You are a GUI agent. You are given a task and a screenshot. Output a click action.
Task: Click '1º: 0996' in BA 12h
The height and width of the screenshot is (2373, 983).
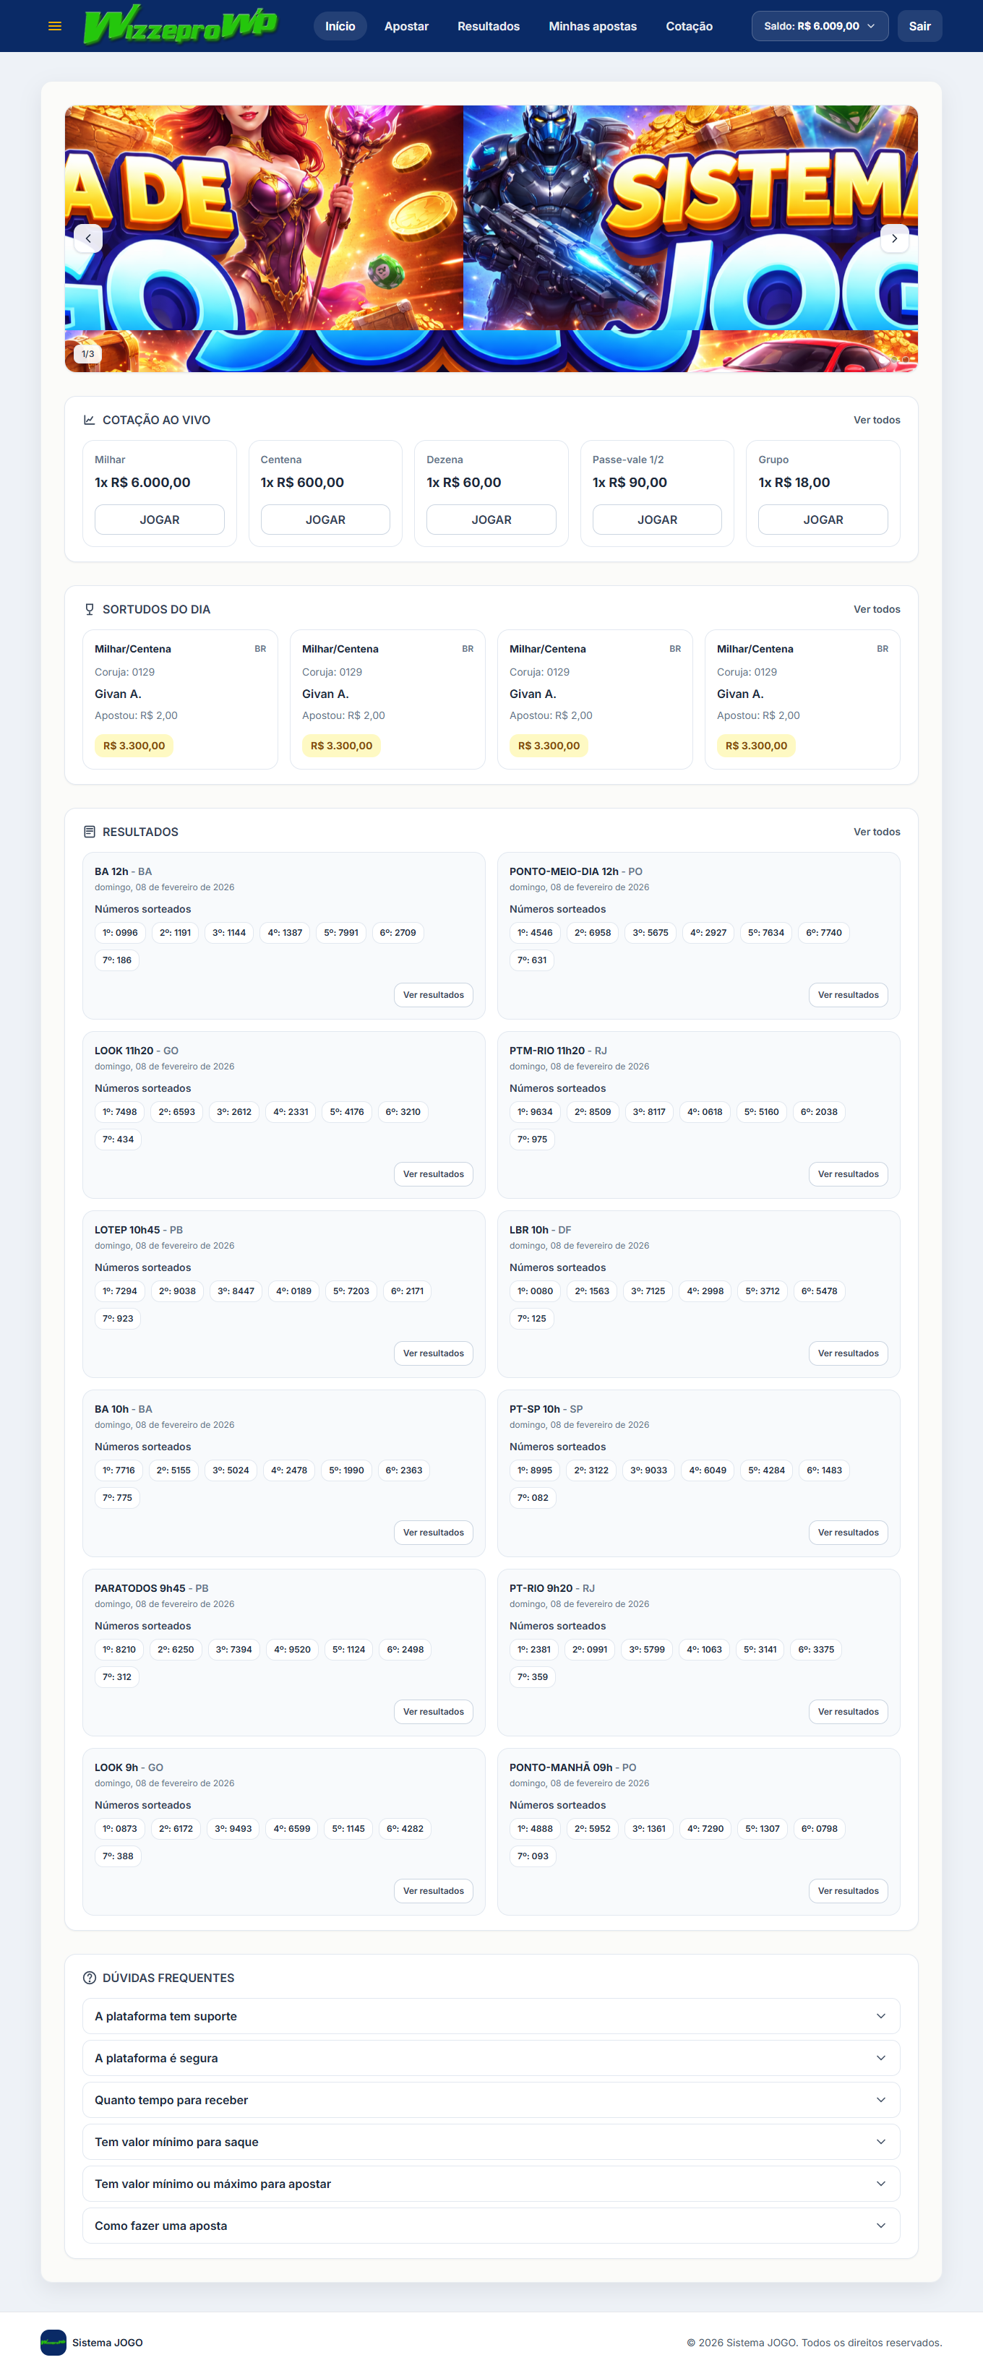coord(120,933)
